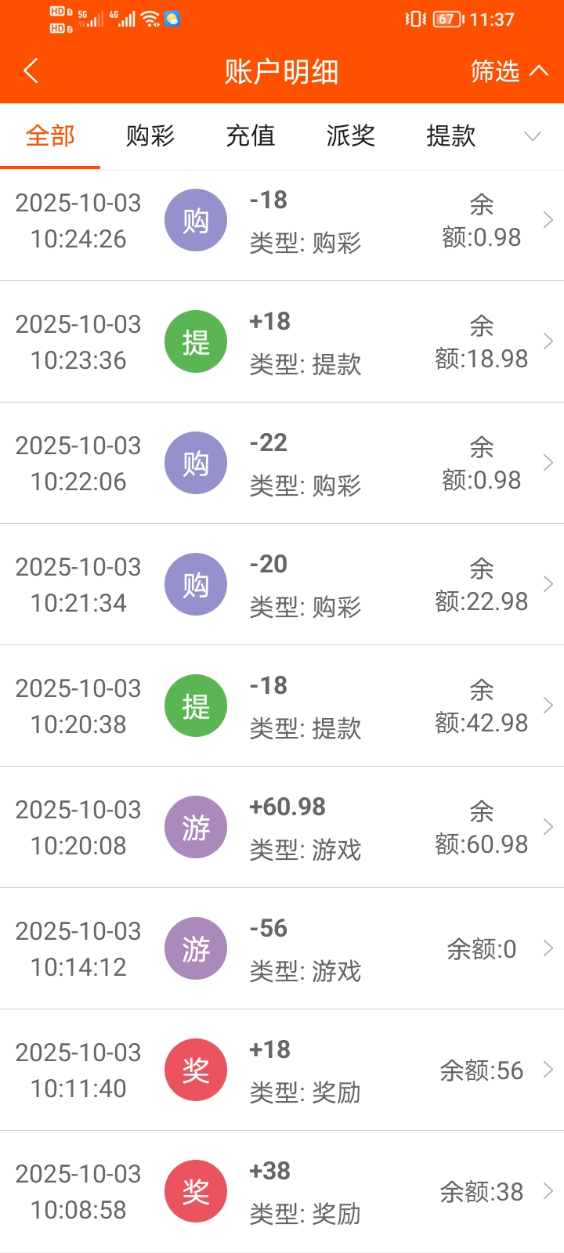This screenshot has height=1253, width=564.
Task: Select the 提款 tab
Action: pos(451,136)
